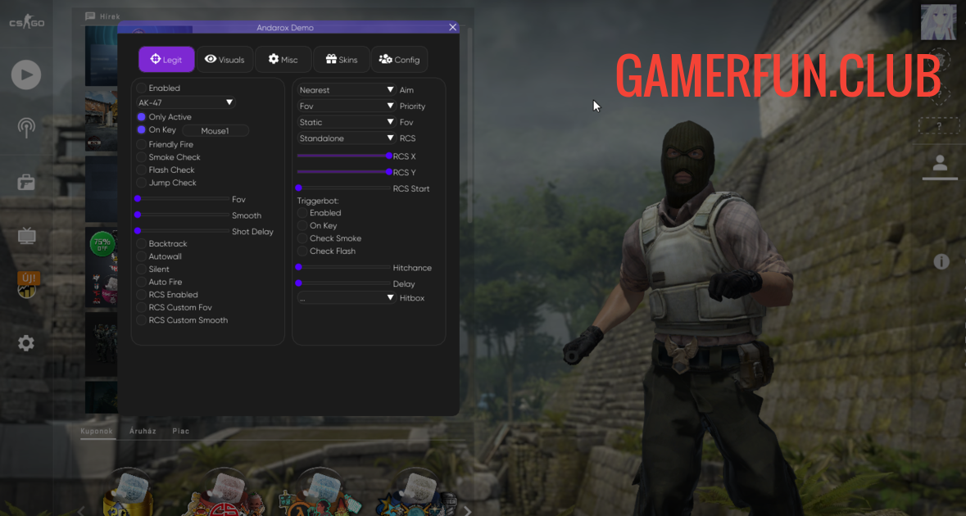Enable the Triggerbot Enabled checkbox
The height and width of the screenshot is (516, 966).
[302, 213]
